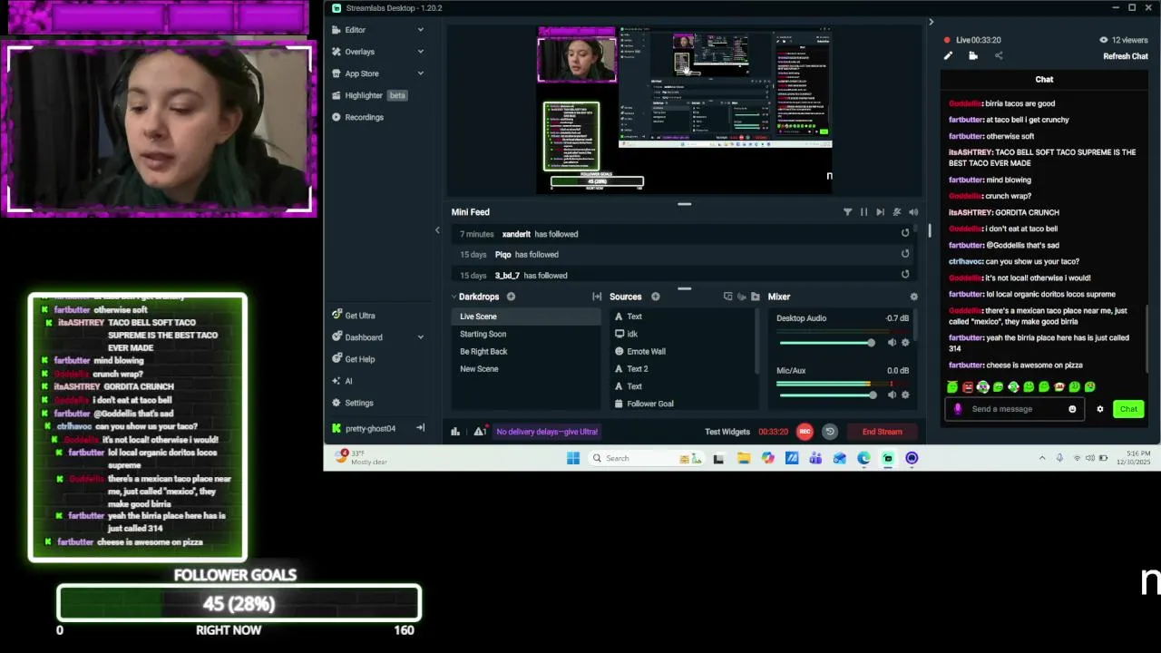Click the pretty-ghost04 logout arrow icon
Screen dimensions: 1161x653
click(x=420, y=428)
